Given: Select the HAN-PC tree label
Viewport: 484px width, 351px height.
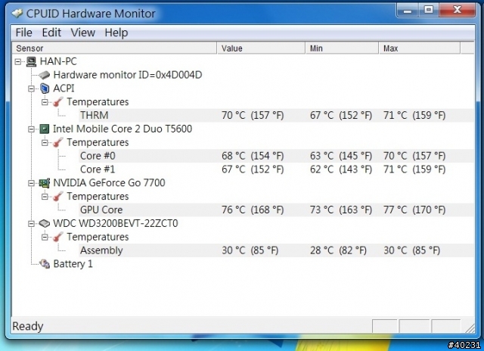Looking at the screenshot, I should (x=58, y=61).
